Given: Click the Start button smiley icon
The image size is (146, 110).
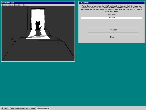Looking at the screenshot, I should pos(2,108).
